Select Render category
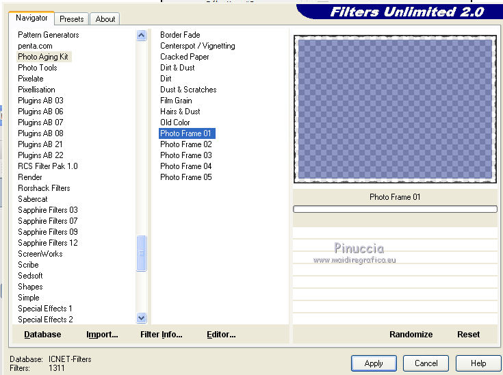Image resolution: width=503 pixels, height=375 pixels. coord(30,177)
